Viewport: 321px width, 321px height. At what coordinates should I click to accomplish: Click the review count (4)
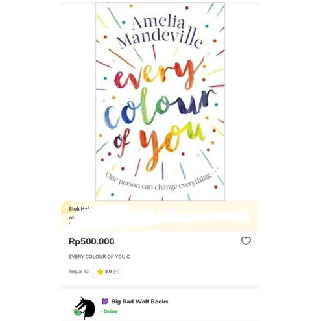(116, 272)
